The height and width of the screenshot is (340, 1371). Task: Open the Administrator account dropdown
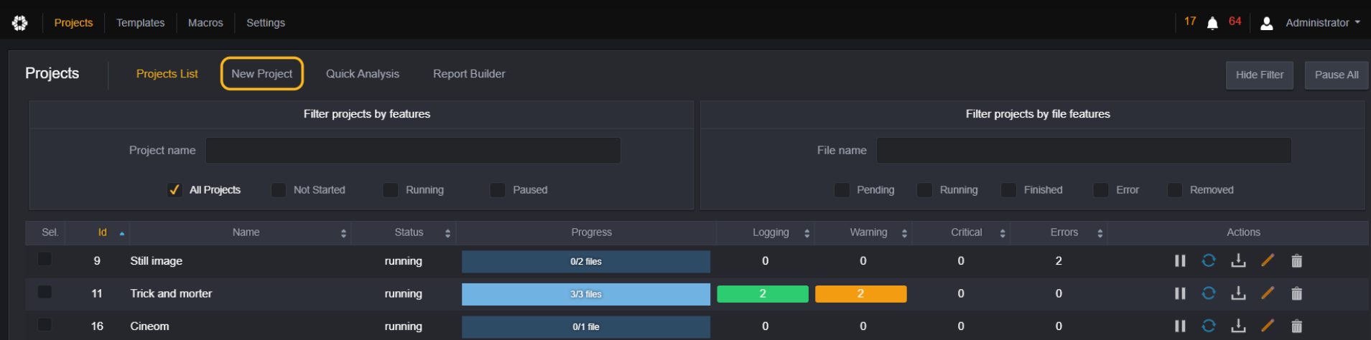tap(1322, 23)
